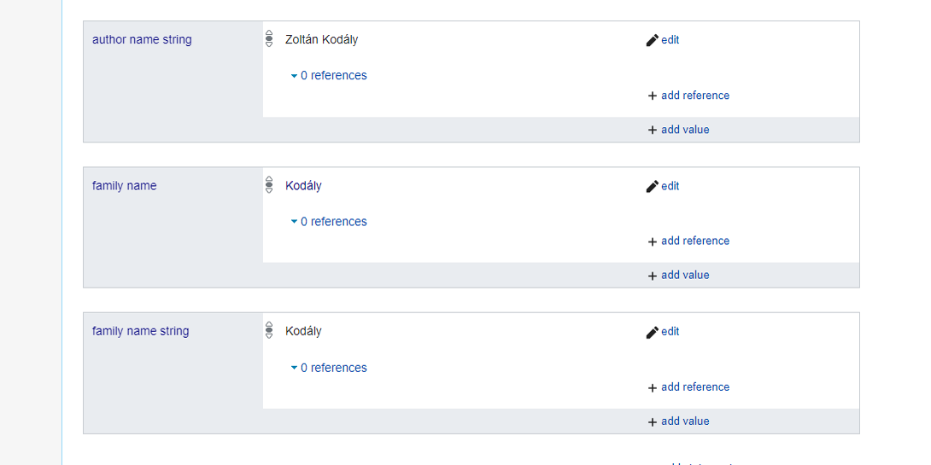Click the pencil edit icon for author name string
931x465 pixels.
coord(653,40)
